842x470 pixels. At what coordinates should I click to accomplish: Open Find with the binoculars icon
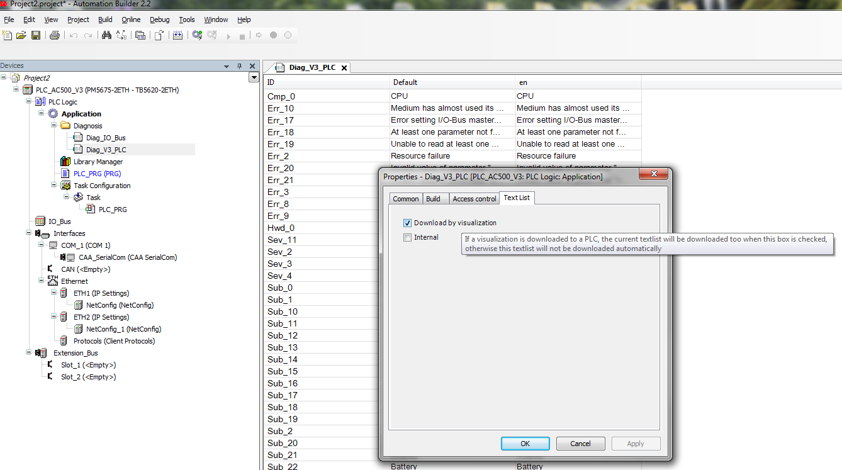[106, 35]
